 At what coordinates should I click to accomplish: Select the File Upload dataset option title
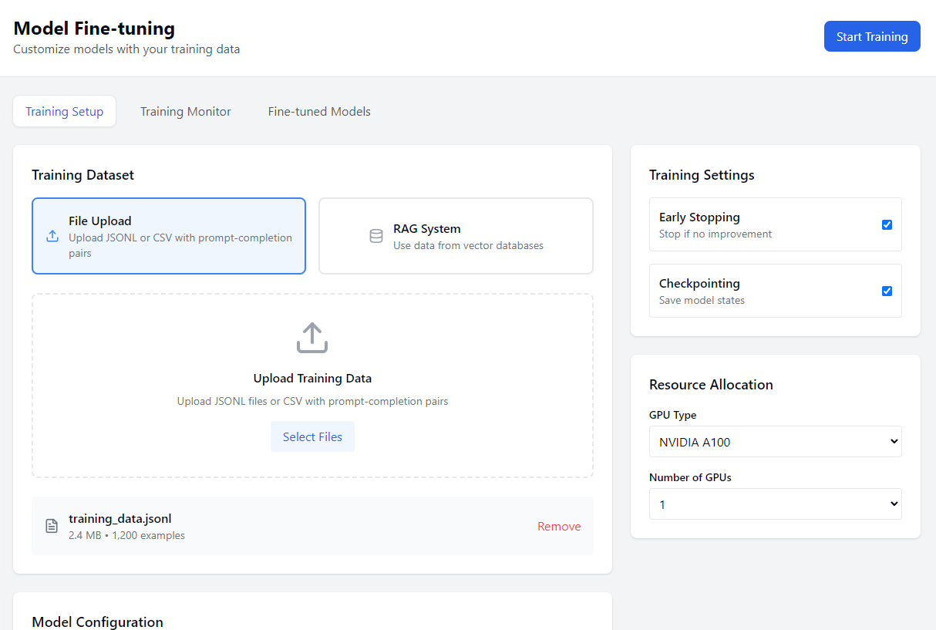coord(100,221)
